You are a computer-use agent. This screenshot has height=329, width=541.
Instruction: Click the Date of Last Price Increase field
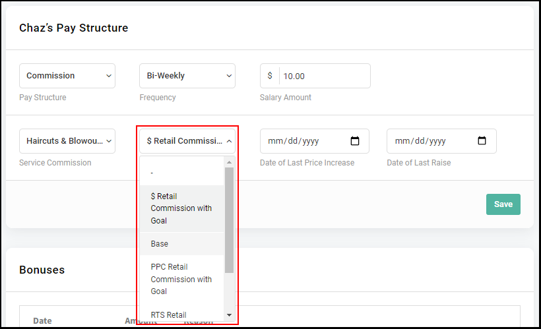pos(314,141)
